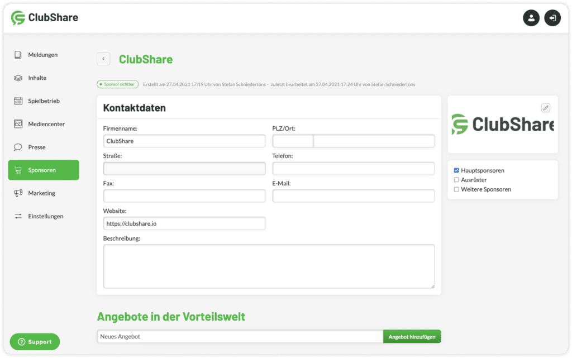The image size is (572, 358).
Task: Click the Angebot hinzufügen button
Action: pyautogui.click(x=412, y=336)
